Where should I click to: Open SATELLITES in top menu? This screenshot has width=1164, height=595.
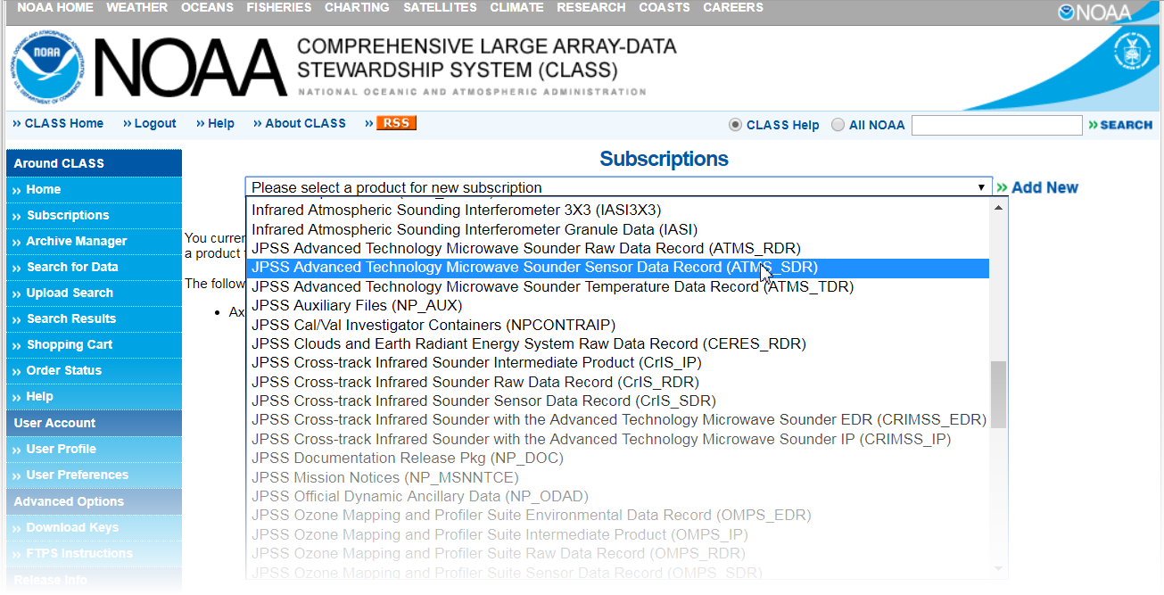[x=440, y=7]
